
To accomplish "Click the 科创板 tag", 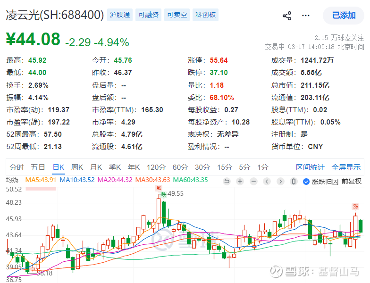I will pos(206,15).
